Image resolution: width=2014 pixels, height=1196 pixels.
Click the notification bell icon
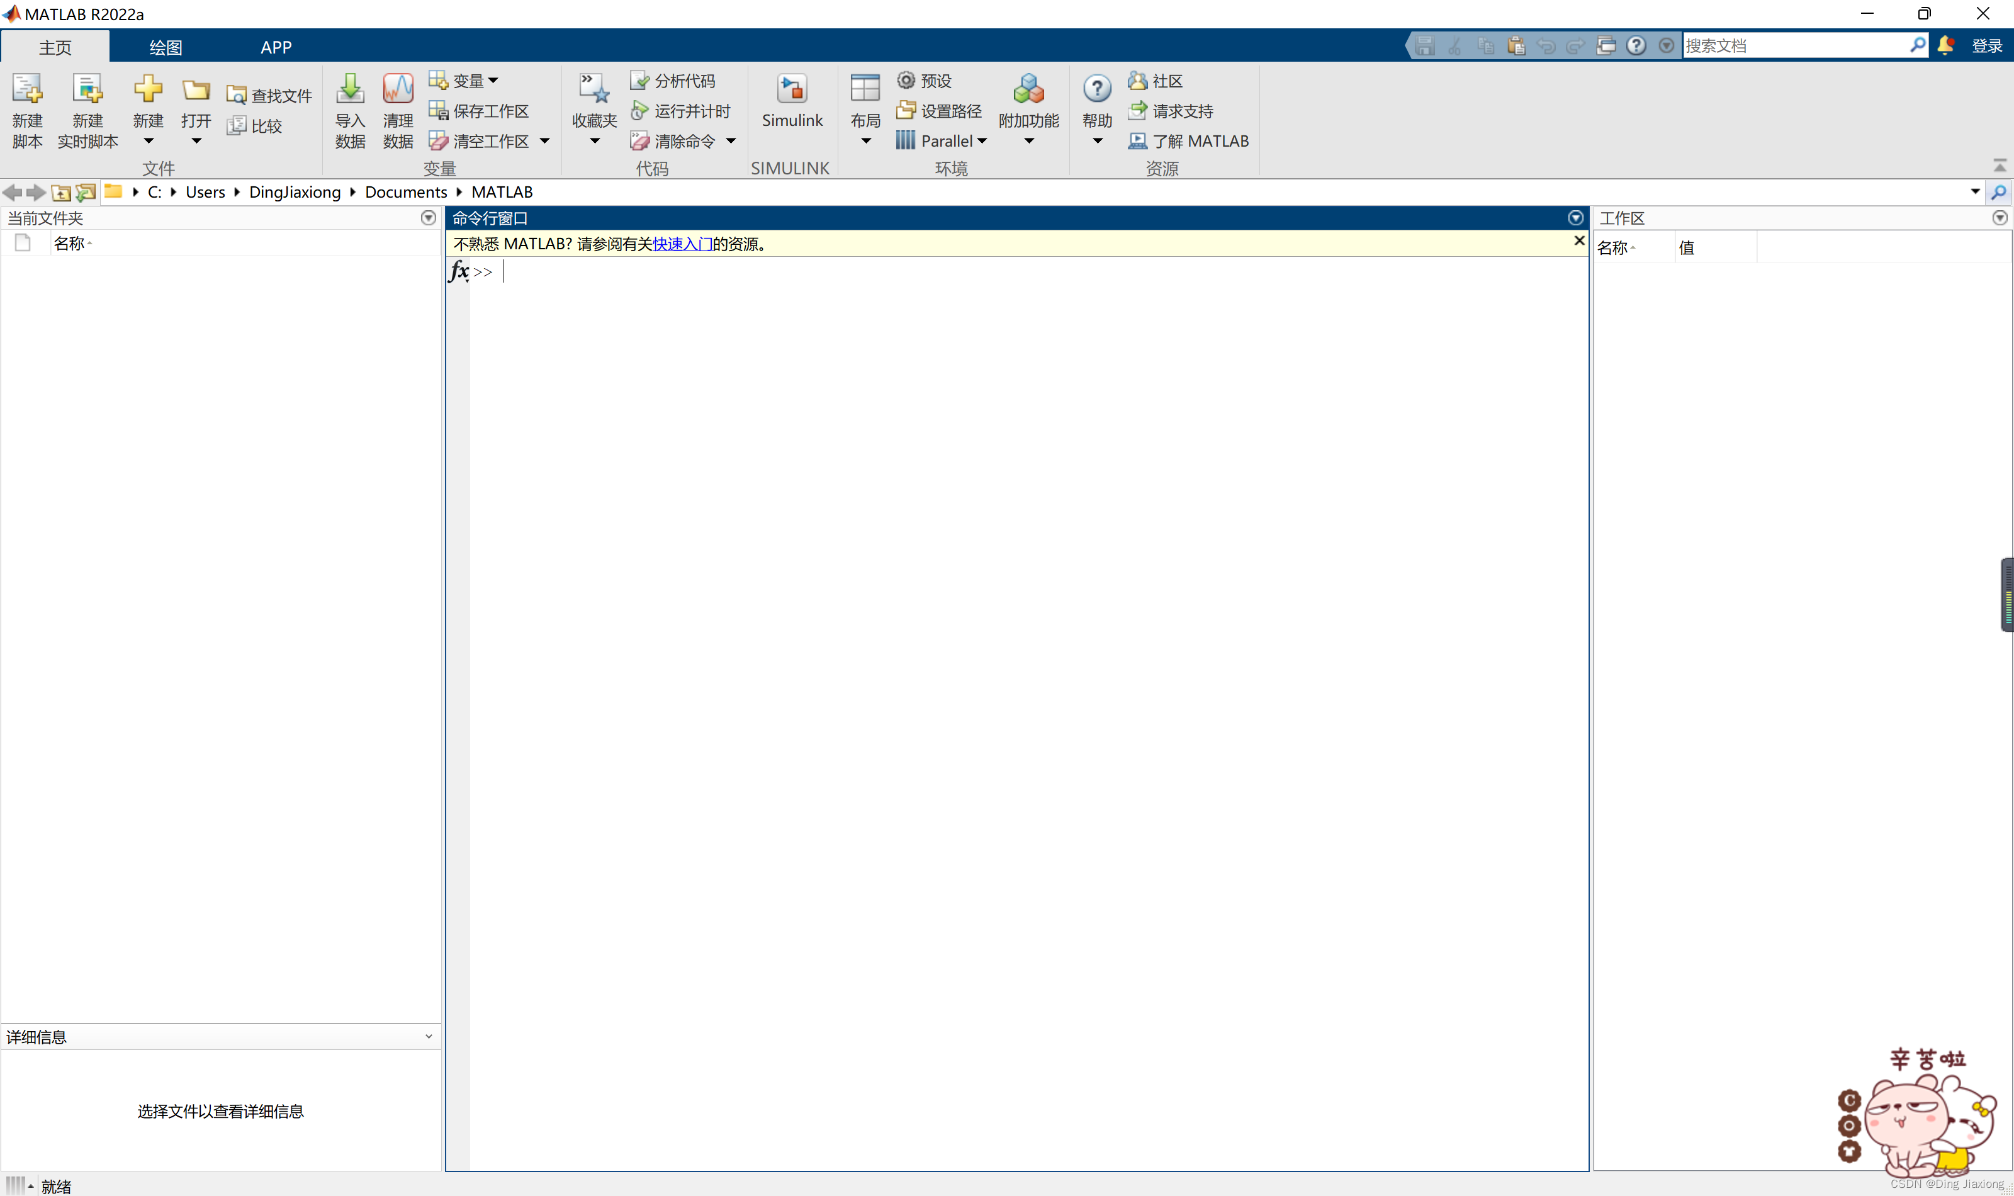1945,45
